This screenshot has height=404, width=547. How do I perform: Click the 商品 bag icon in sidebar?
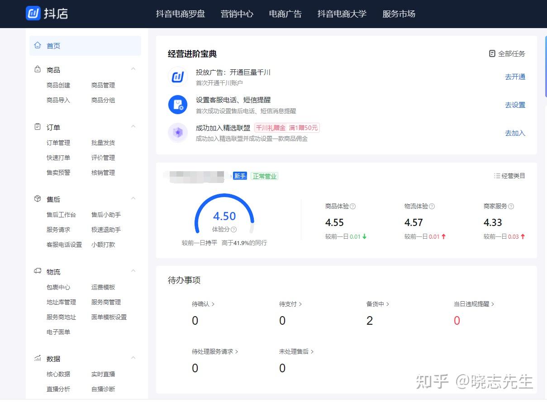pos(38,69)
